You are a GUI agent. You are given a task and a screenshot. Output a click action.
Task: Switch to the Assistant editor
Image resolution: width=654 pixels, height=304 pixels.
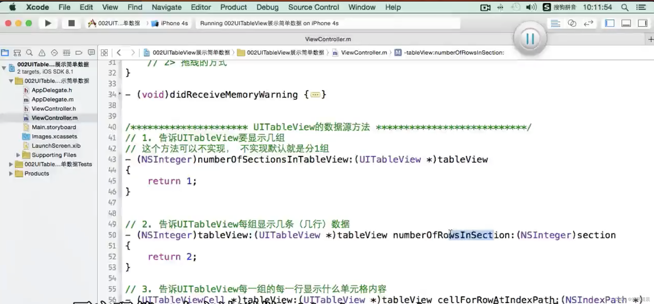pyautogui.click(x=572, y=23)
